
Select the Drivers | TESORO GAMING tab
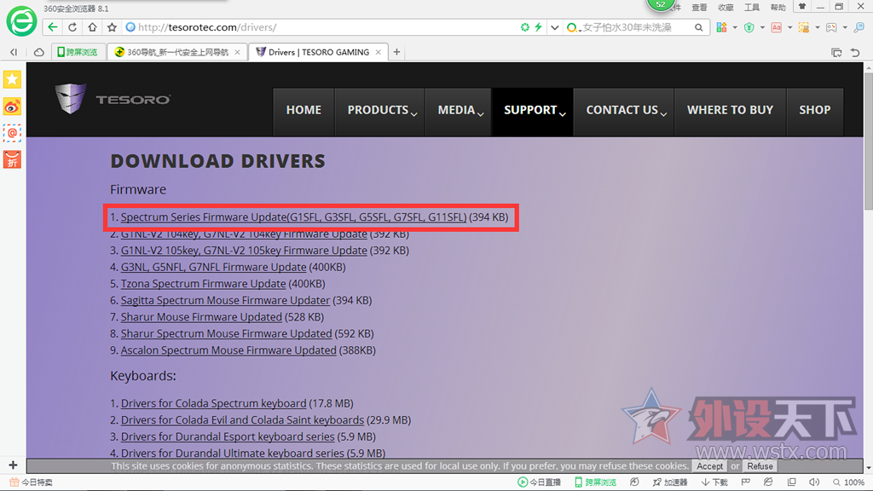pyautogui.click(x=318, y=52)
